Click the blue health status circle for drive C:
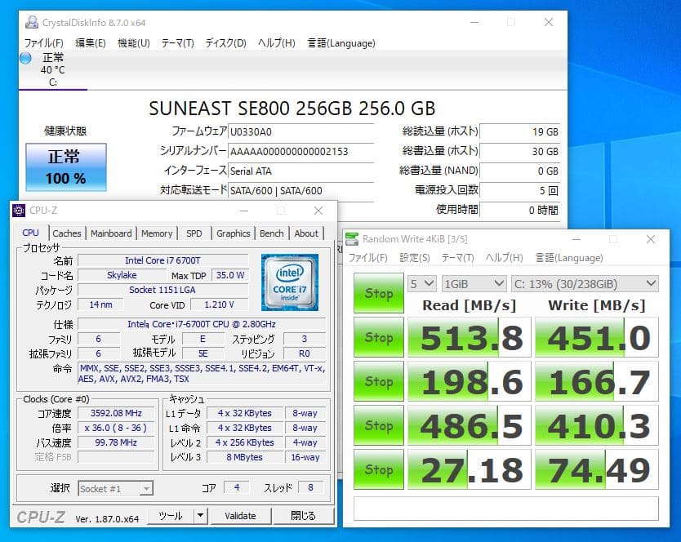 point(25,58)
